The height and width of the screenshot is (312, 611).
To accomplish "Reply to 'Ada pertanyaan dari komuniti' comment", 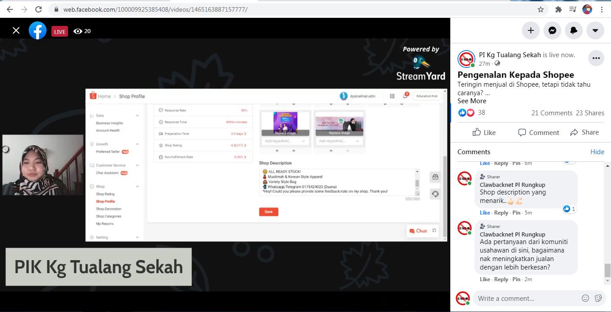I will 501,279.
